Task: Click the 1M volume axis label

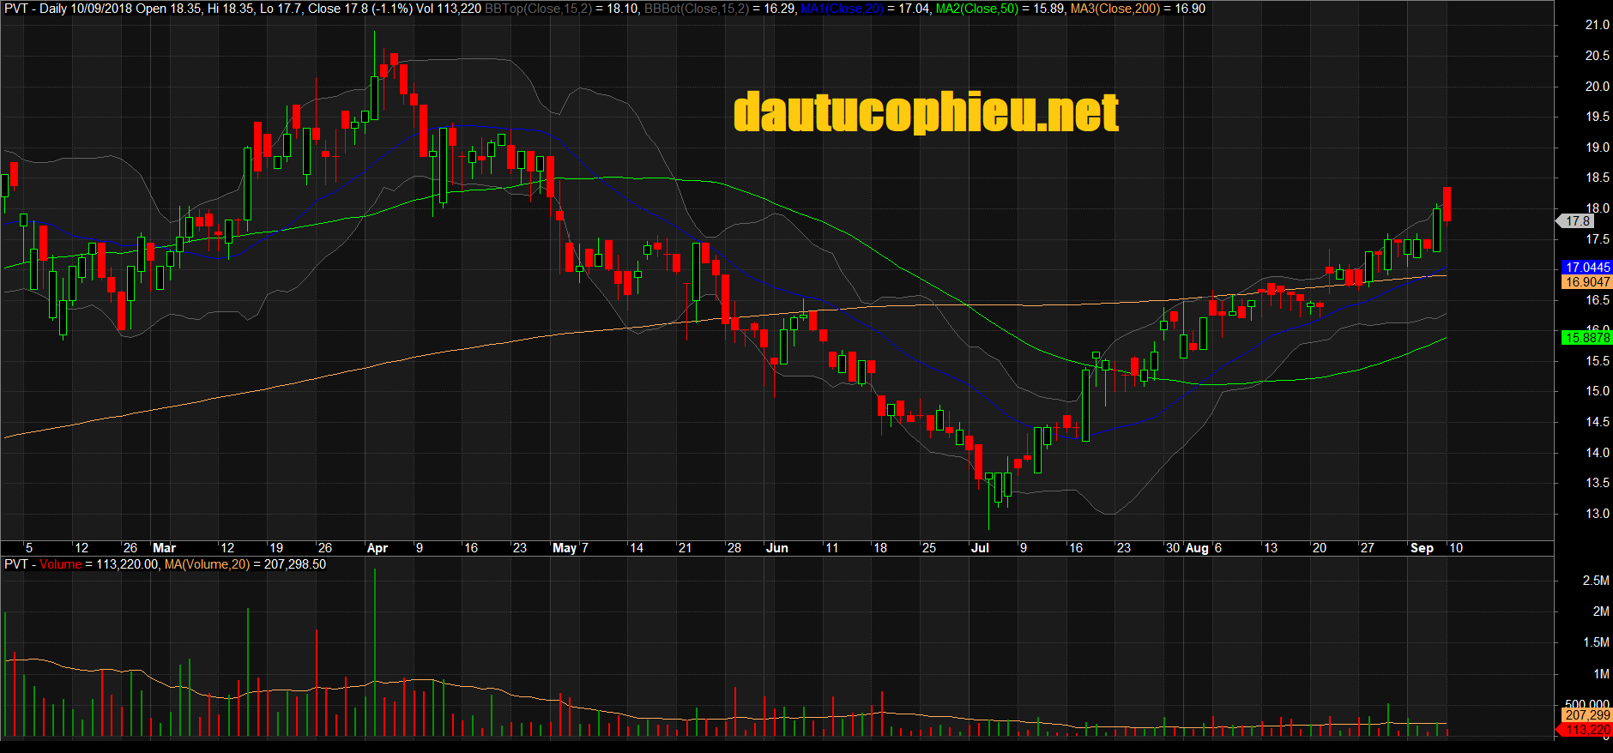Action: click(1601, 674)
